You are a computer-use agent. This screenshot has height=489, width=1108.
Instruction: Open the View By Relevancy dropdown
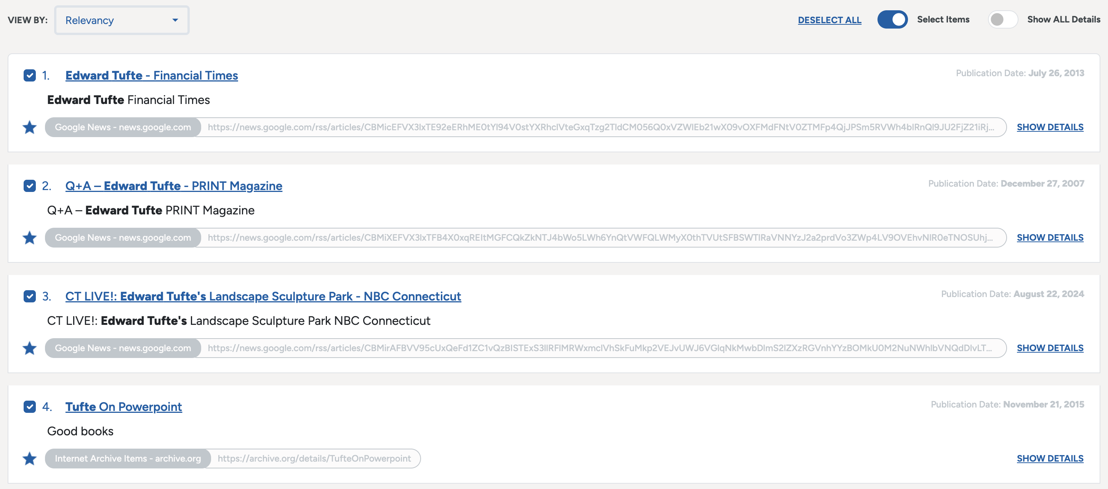(121, 20)
